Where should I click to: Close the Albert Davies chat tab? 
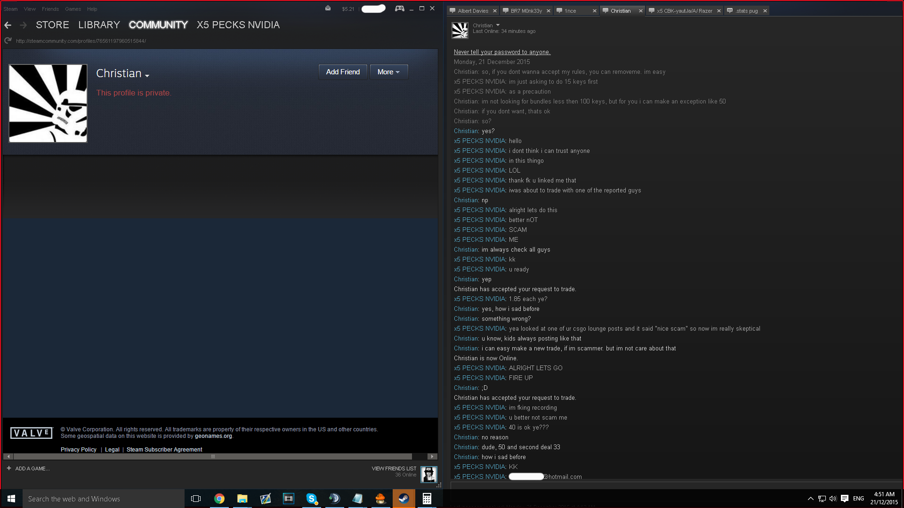click(x=494, y=11)
